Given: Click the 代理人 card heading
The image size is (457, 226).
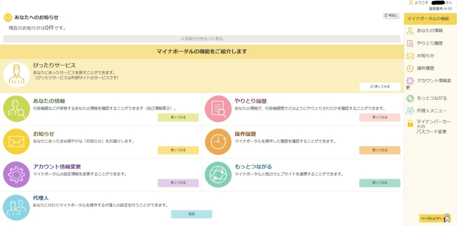Looking at the screenshot, I should tap(41, 198).
